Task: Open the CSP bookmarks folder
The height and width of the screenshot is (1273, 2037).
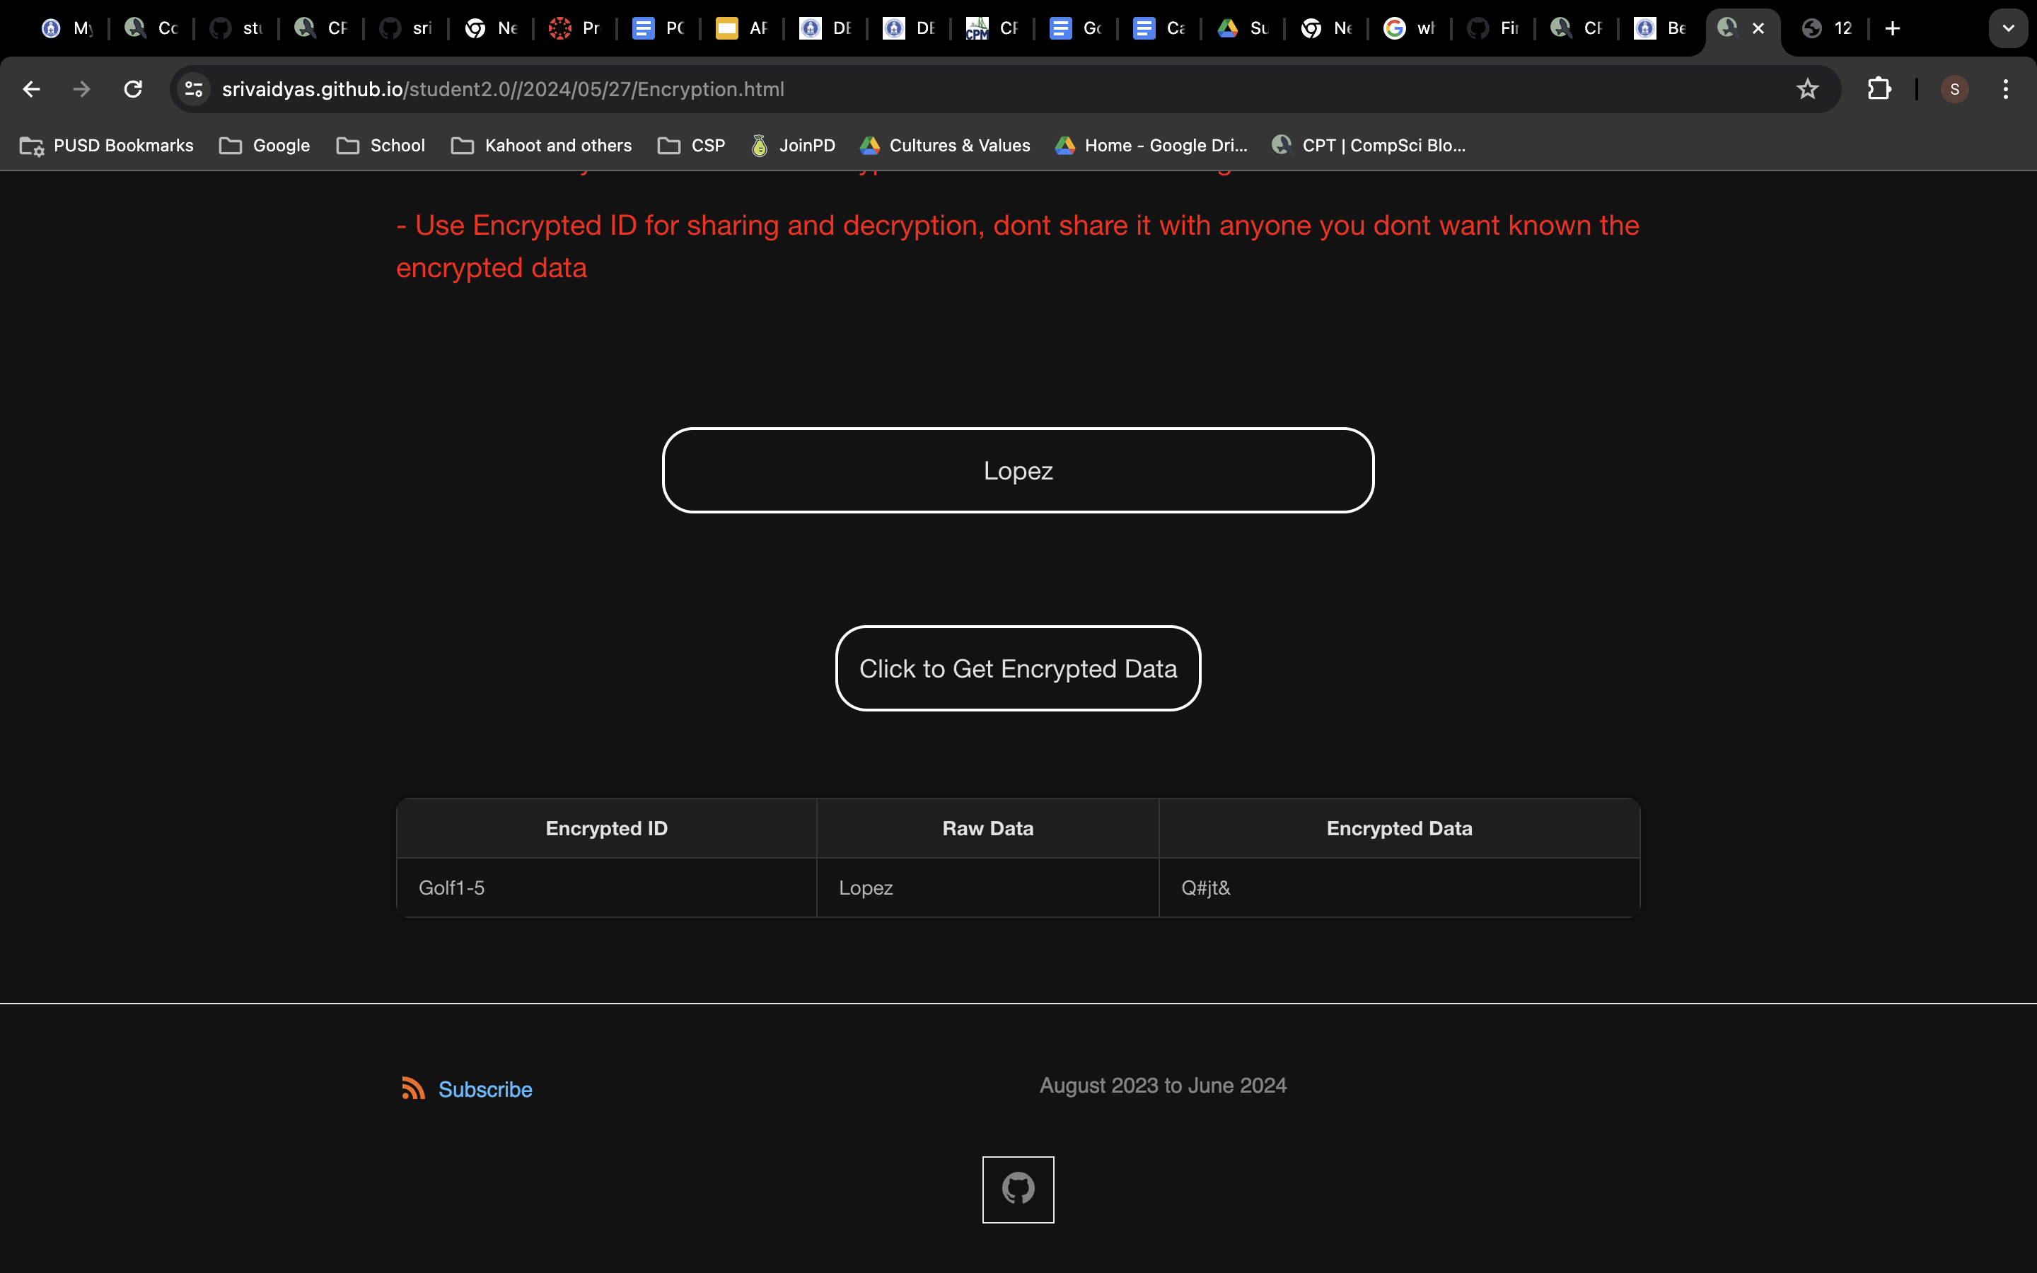Action: click(x=691, y=146)
